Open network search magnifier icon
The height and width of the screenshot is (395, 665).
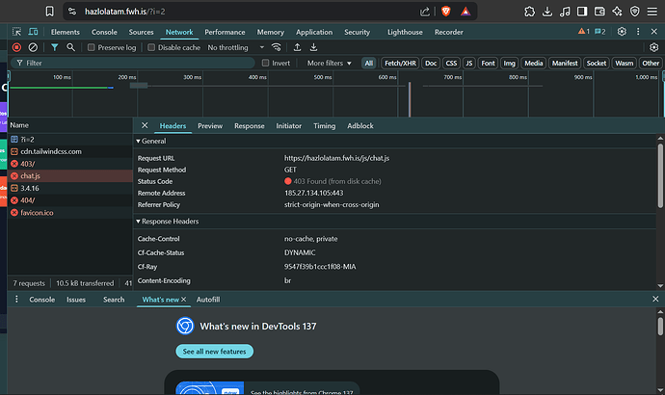point(70,47)
